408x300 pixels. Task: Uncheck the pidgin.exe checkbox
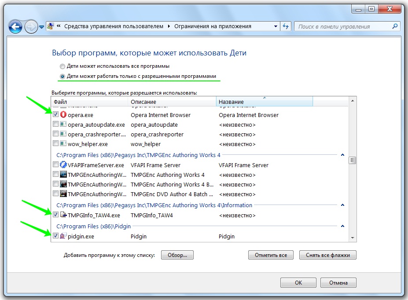[55, 235]
